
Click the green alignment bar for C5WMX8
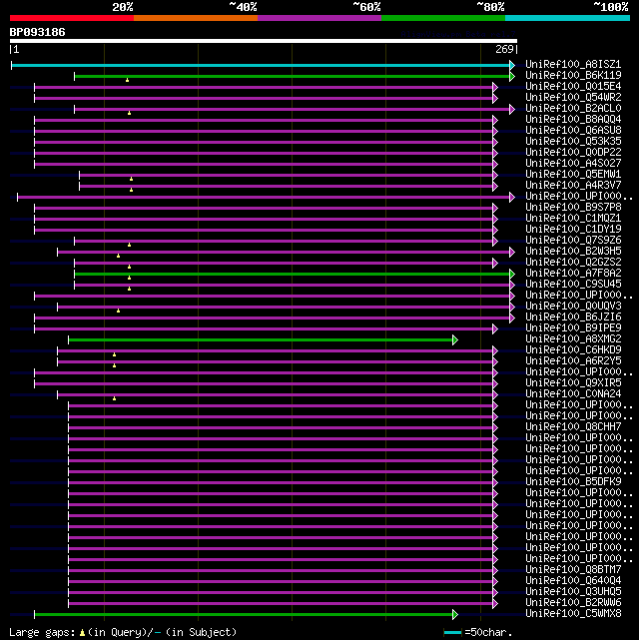[x=244, y=614]
